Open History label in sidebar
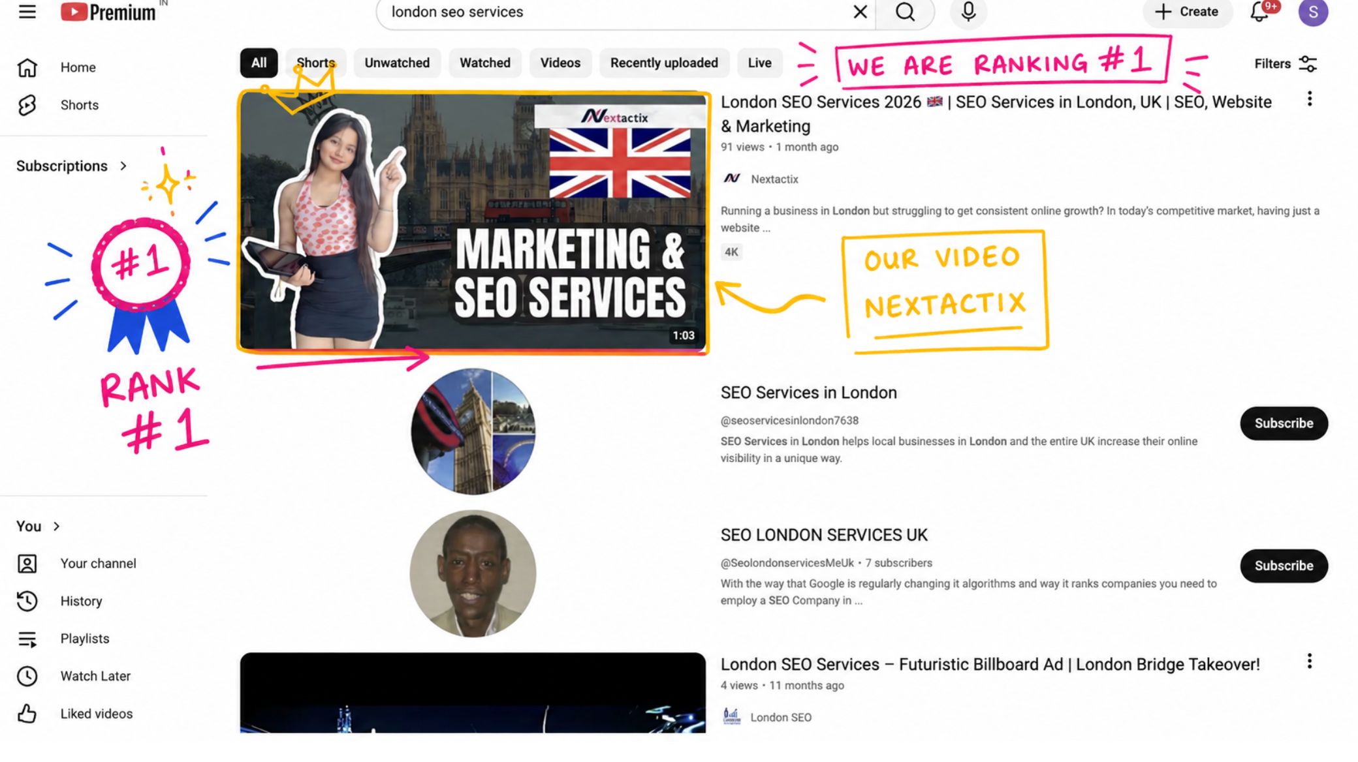This screenshot has width=1358, height=762. pyautogui.click(x=81, y=601)
